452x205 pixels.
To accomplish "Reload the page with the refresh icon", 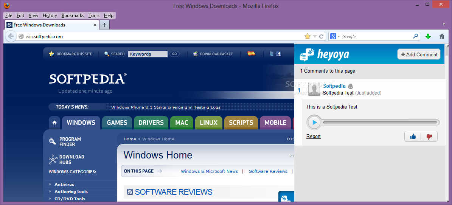I will 322,37.
